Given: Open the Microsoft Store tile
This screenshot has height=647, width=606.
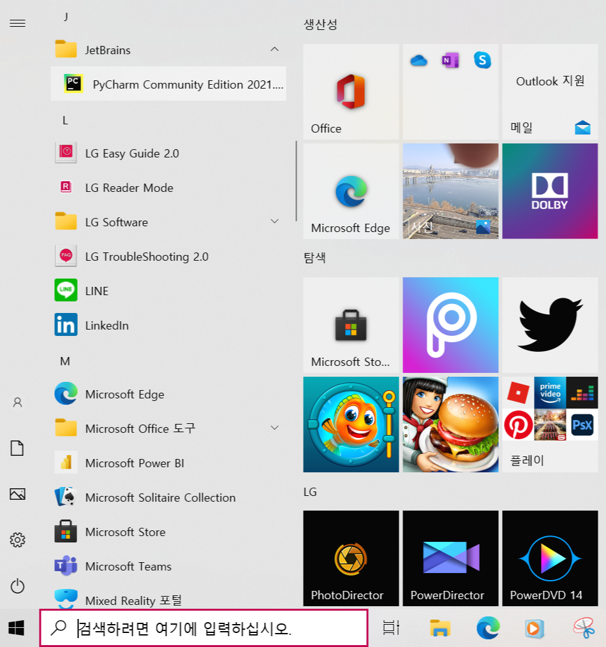Looking at the screenshot, I should (351, 324).
